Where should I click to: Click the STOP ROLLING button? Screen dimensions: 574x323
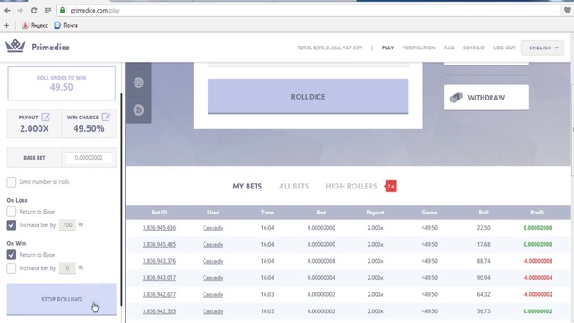[62, 299]
